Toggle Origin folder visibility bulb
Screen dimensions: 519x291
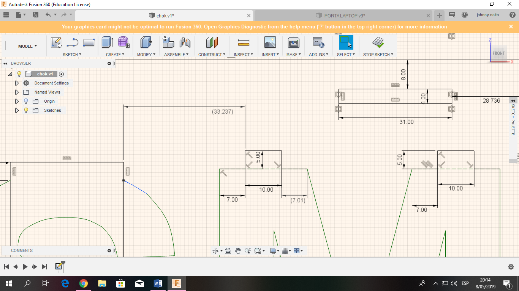point(26,101)
